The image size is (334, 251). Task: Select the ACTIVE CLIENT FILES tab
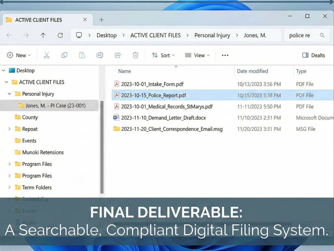tap(47, 20)
